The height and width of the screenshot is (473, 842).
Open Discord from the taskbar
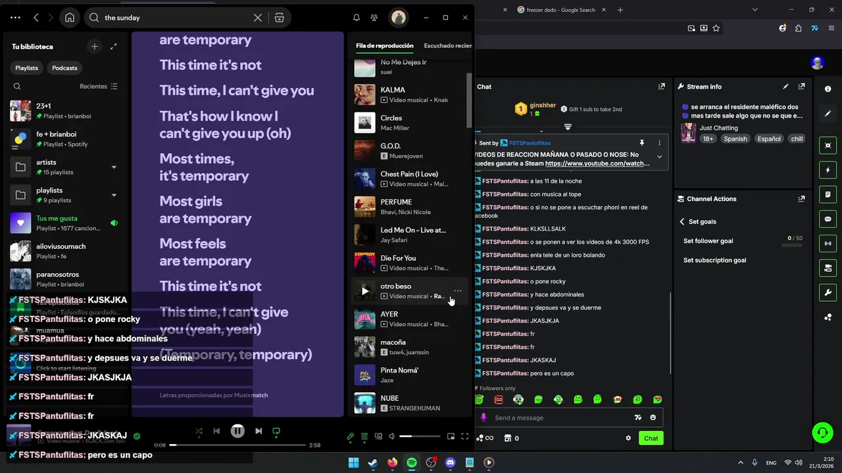coord(450,462)
